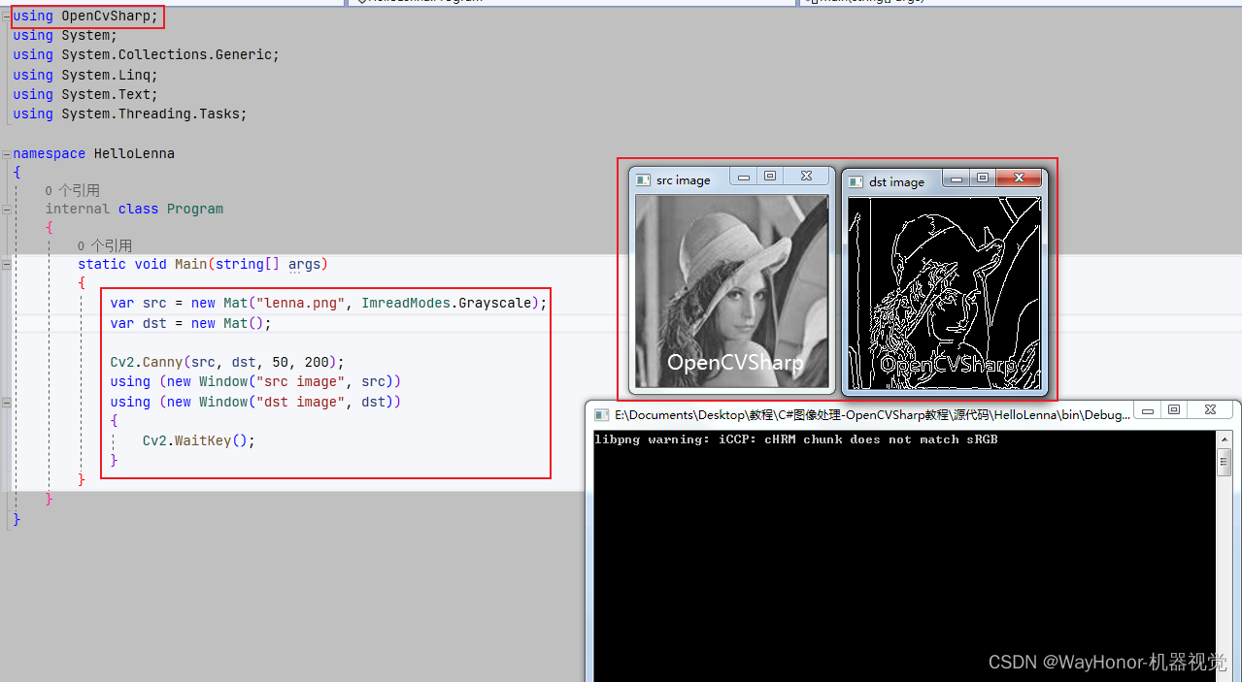Click the icon beside HelloLenna.Program in navigation bar
Viewport: 1242px width, 682px height.
362,2
